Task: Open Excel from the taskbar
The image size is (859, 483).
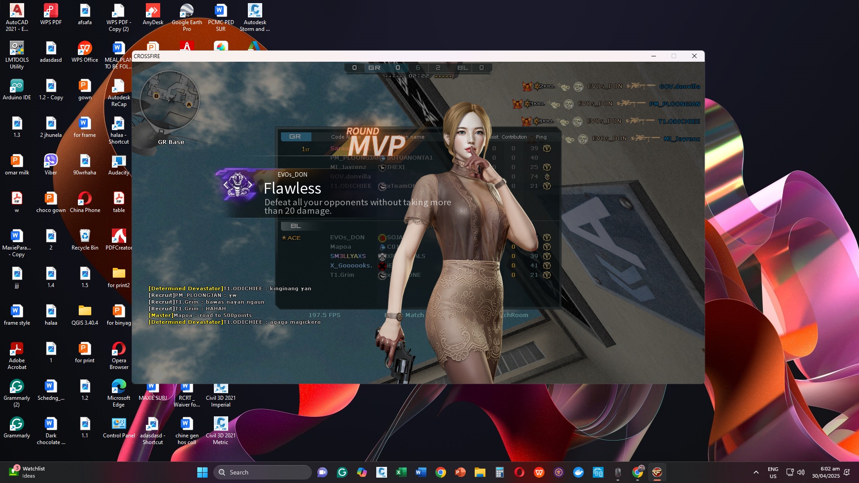Action: 401,472
